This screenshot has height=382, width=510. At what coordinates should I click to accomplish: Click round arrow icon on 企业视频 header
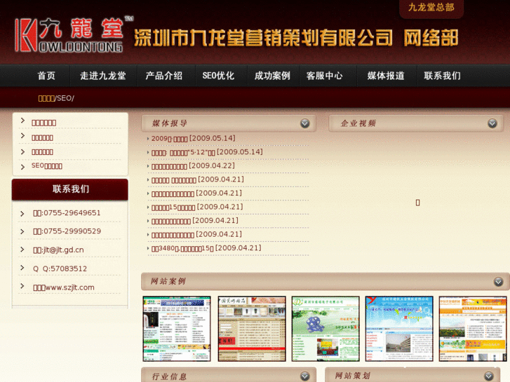[x=492, y=123]
